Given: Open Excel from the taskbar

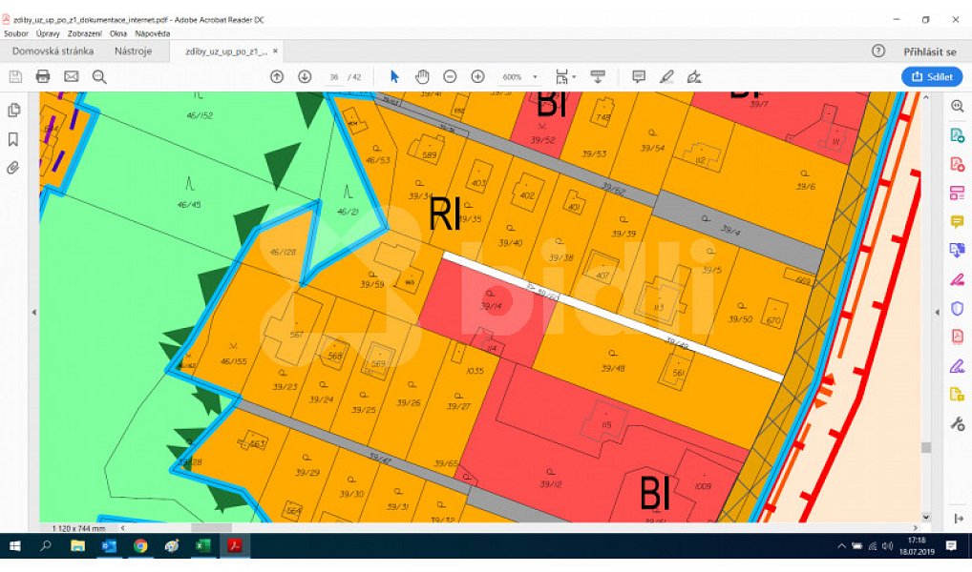Looking at the screenshot, I should pyautogui.click(x=202, y=546).
